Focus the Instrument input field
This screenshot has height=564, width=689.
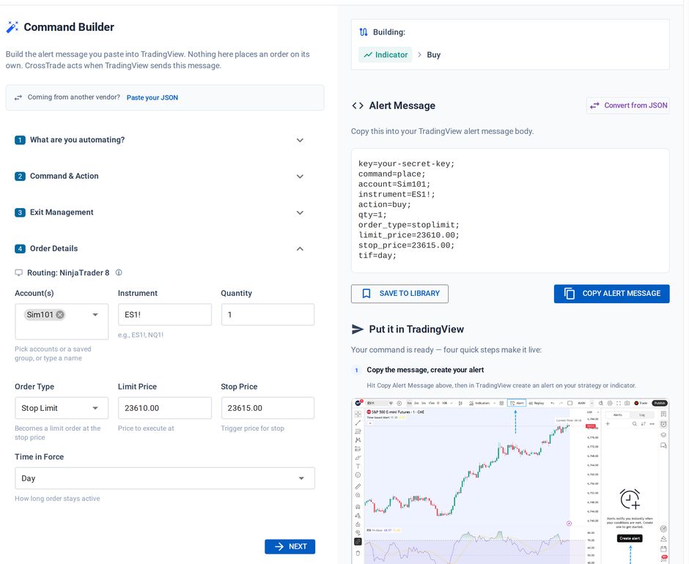coord(165,315)
